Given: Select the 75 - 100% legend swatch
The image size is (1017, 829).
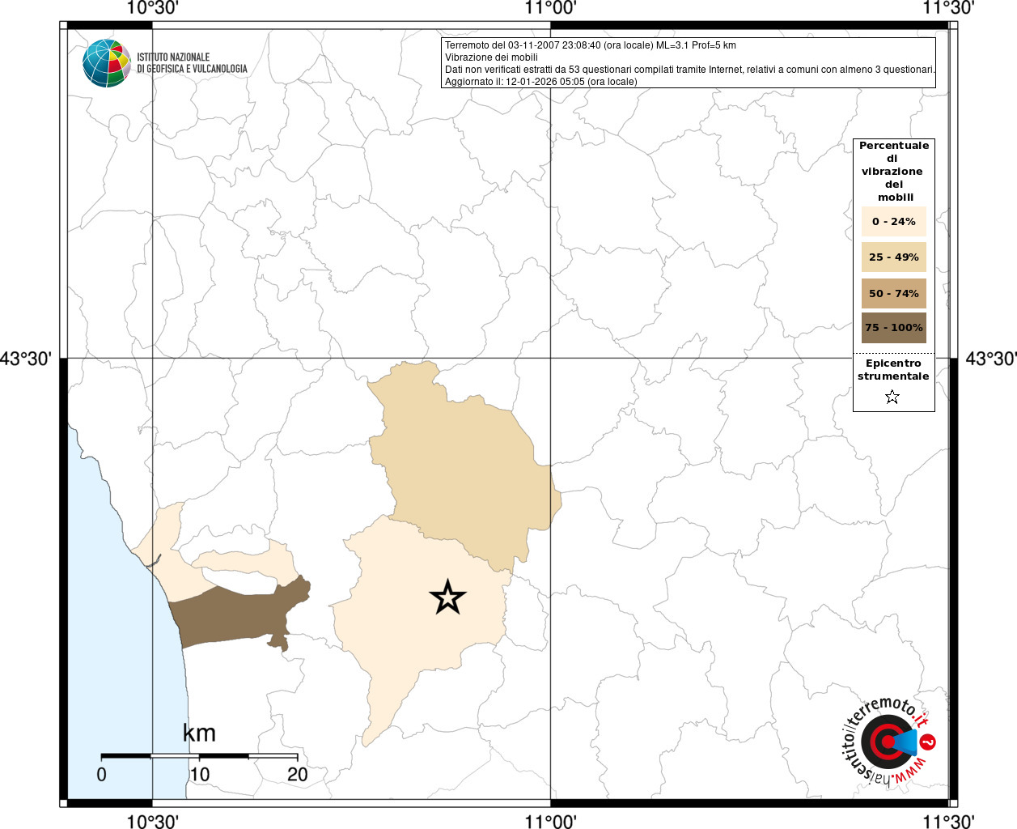Looking at the screenshot, I should coord(893,328).
